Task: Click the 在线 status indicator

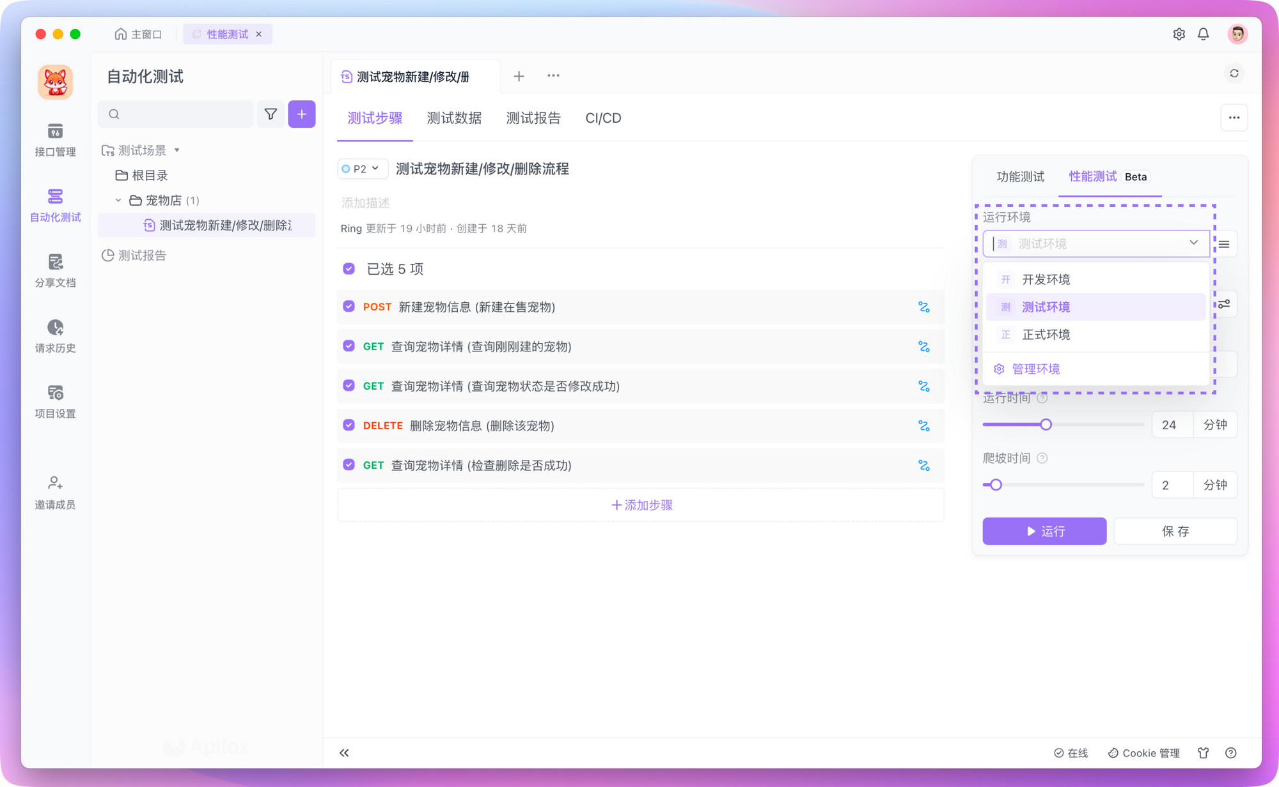Action: pyautogui.click(x=1071, y=753)
